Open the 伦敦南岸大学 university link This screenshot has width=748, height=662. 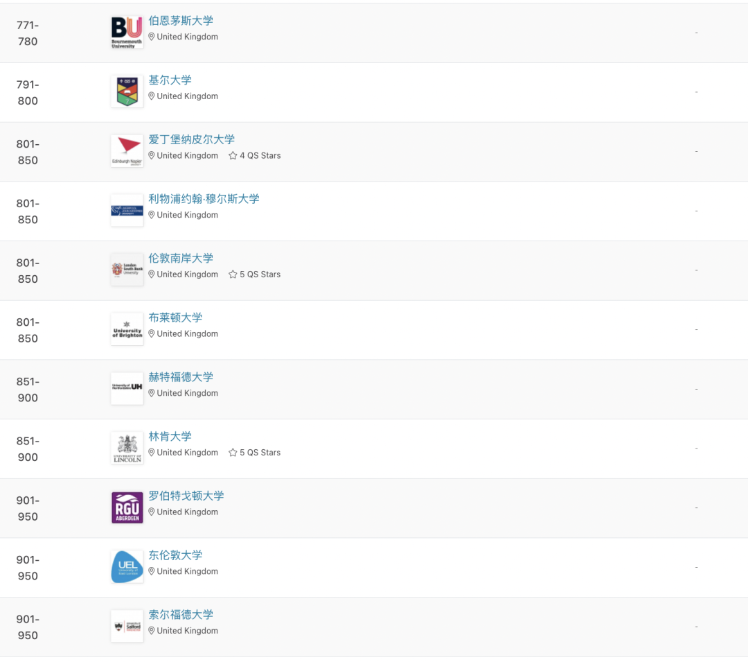(x=181, y=258)
